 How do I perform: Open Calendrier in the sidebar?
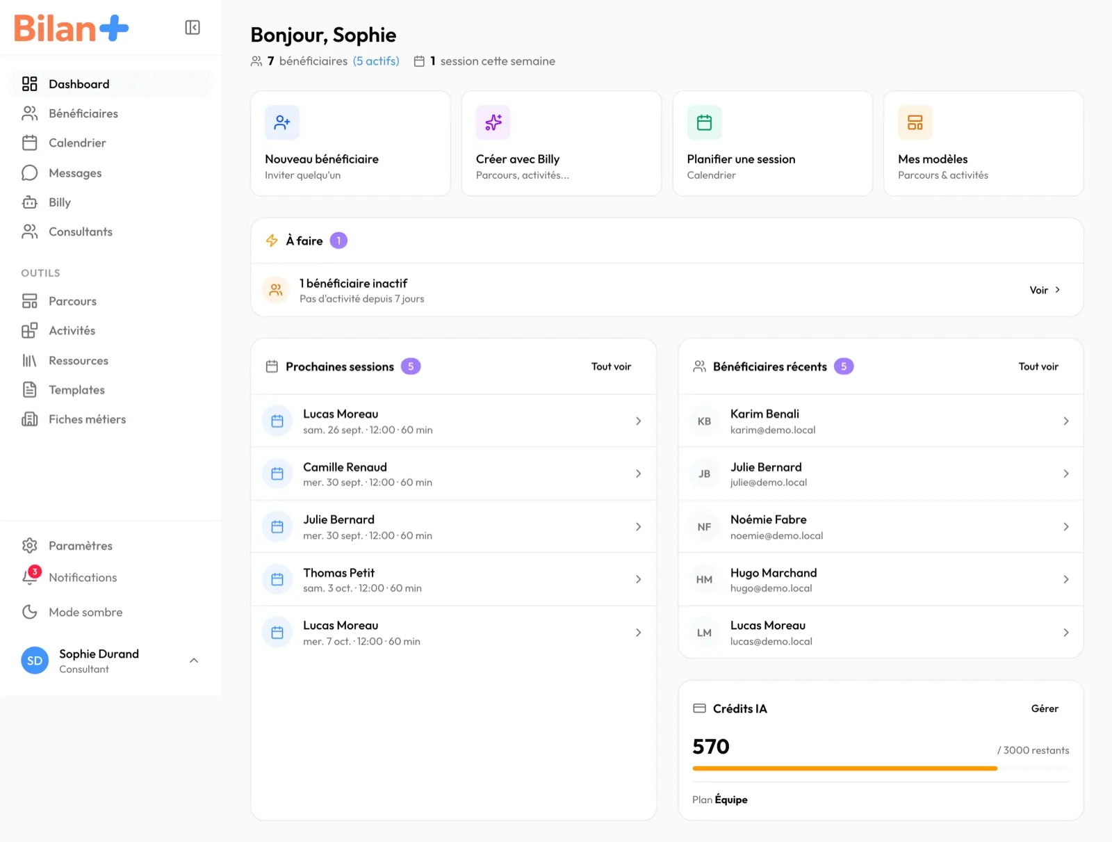(x=111, y=143)
